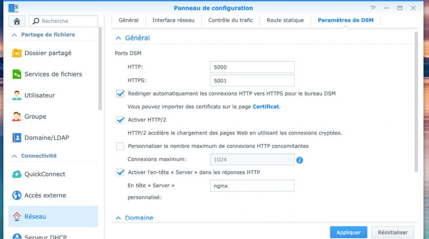This screenshot has width=429, height=239.
Task: Click the Appliquer button
Action: pos(348,233)
